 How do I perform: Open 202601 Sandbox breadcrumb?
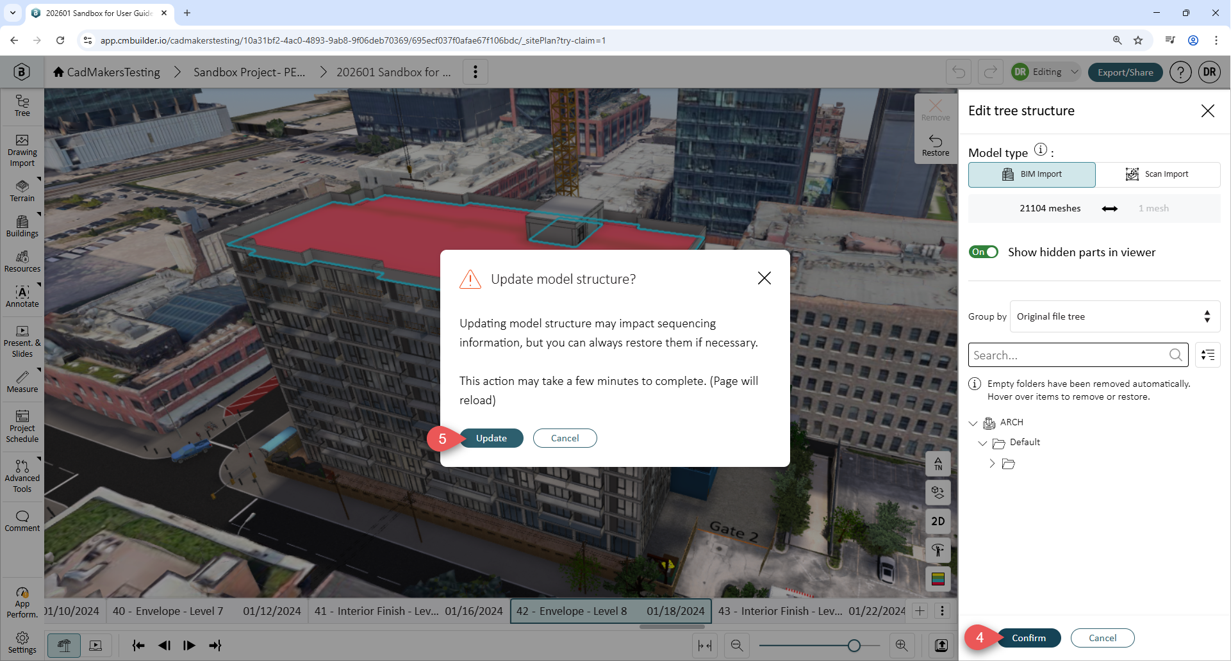(393, 72)
